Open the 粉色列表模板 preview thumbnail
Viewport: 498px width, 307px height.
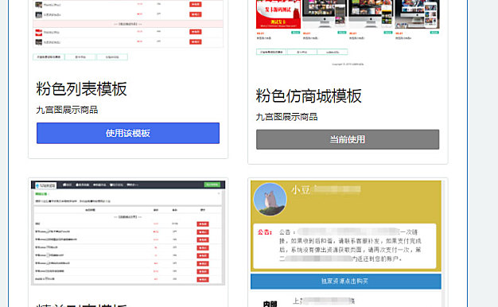click(128, 30)
